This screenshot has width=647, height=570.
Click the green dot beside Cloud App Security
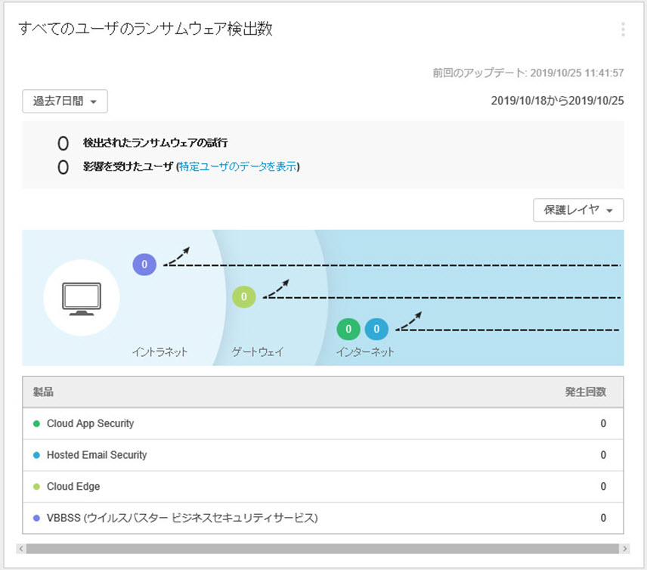point(36,424)
